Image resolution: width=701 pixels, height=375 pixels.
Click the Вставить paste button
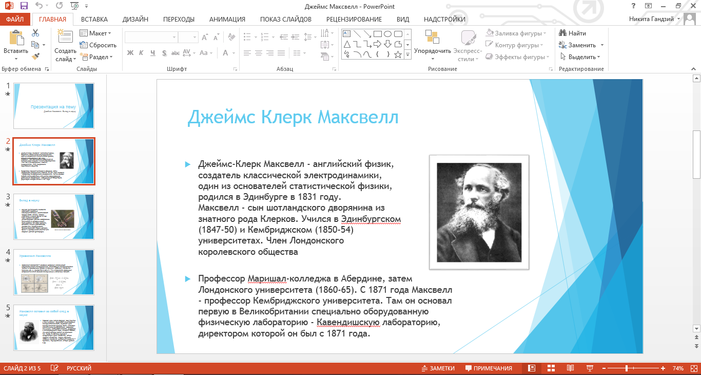pyautogui.click(x=16, y=44)
